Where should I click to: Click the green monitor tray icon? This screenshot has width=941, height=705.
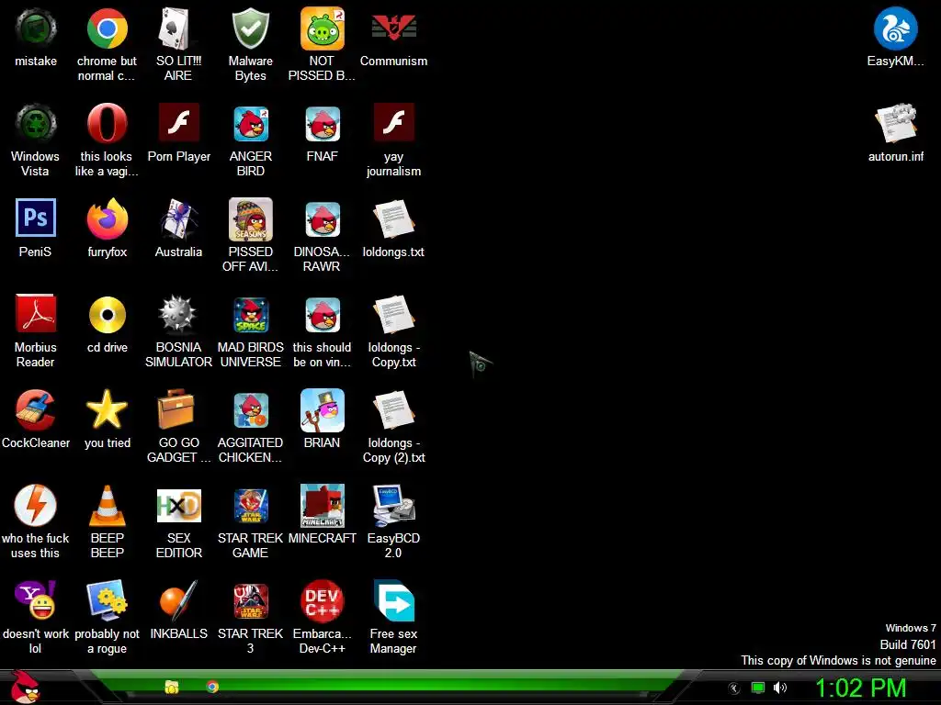[758, 688]
